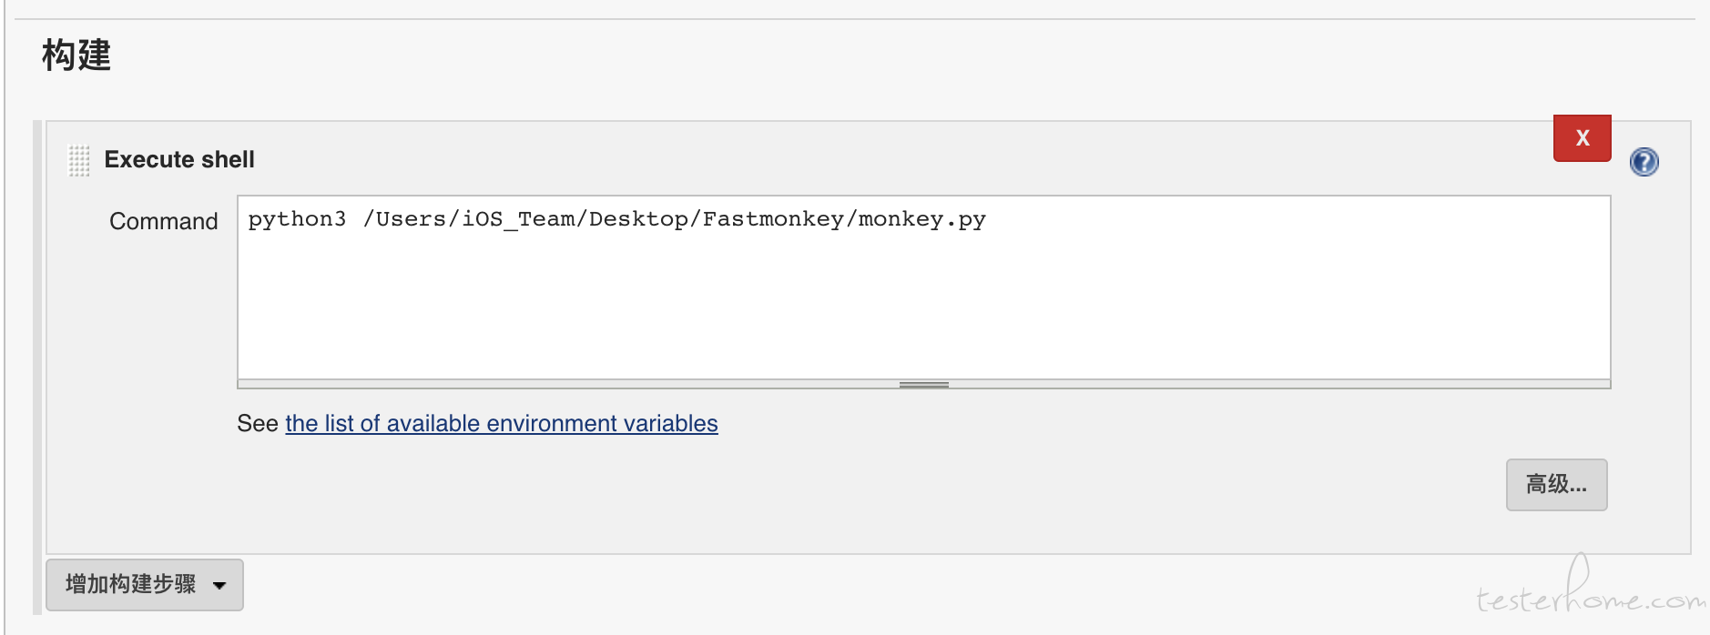Screen dimensions: 1710x635
Task: Click the drag handle beside Execute shell
Action: point(79,160)
